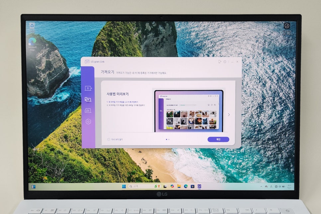Open the widgets button on the taskbar
Viewport: 321px width, 214px height.
pos(34,186)
